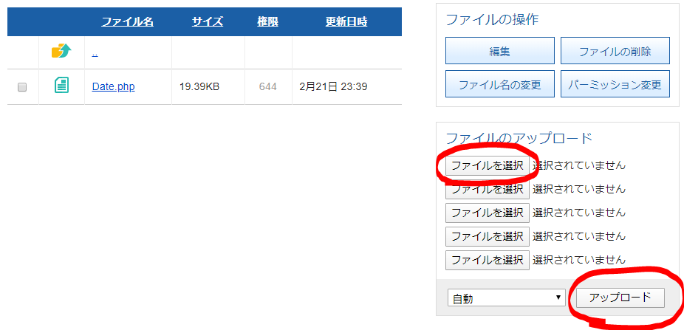Tick the checkbox for Date.php
This screenshot has width=684, height=330.
coord(22,87)
